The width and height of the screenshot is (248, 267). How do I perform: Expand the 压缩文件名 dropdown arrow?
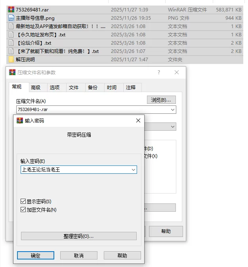pos(173,110)
